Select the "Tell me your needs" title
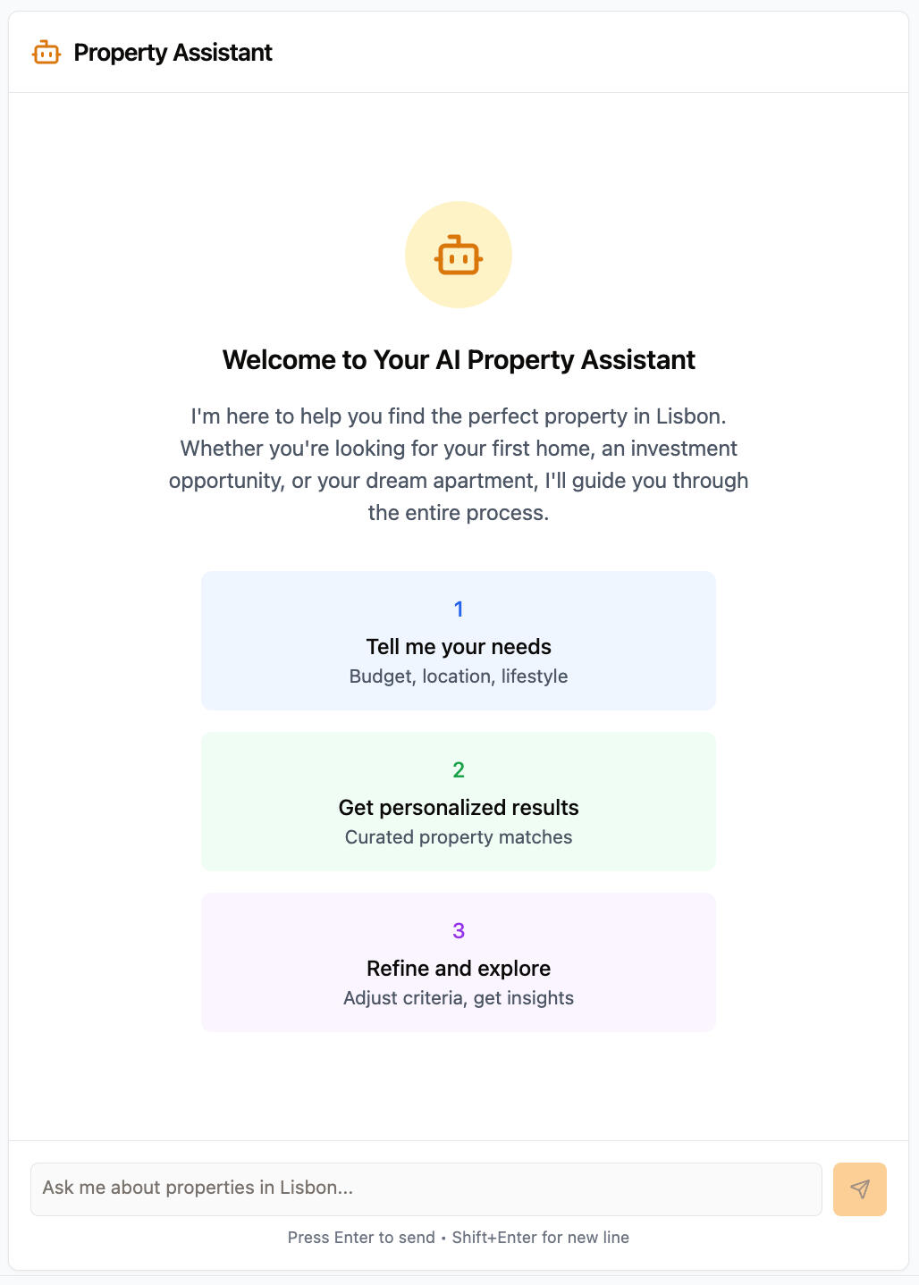Screen dimensions: 919x1285 [x=459, y=647]
